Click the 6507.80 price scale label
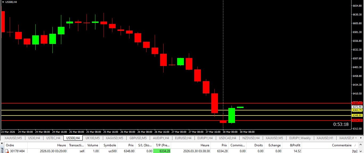Image resolution: width=364 pixels, height=153 pixels. (x=357, y=58)
